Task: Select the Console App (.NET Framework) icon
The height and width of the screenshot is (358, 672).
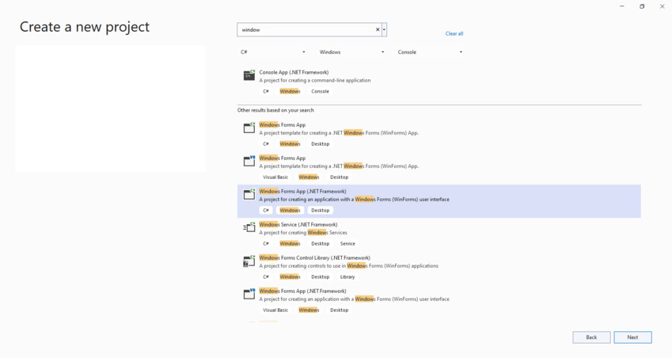Action: tap(249, 75)
